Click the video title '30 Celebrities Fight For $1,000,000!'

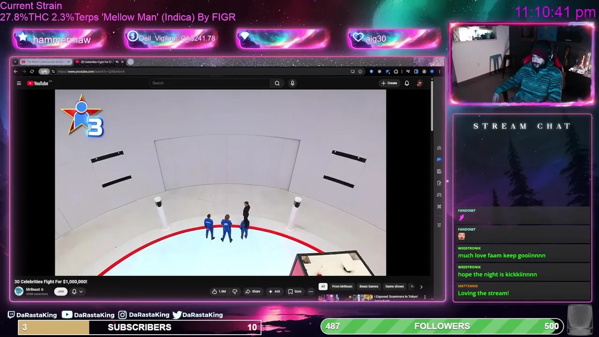point(51,282)
